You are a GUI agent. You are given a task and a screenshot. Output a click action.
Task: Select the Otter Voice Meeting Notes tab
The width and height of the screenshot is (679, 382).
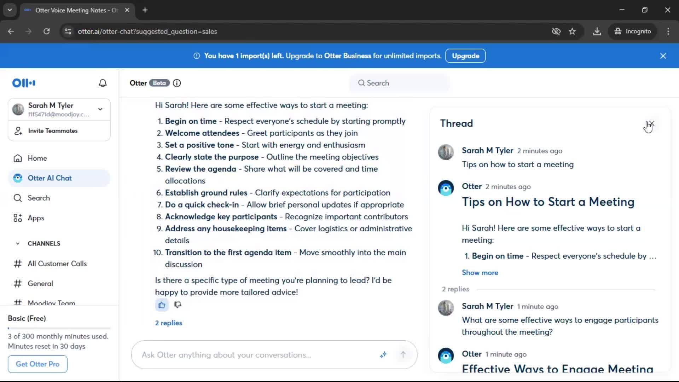pyautogui.click(x=76, y=10)
